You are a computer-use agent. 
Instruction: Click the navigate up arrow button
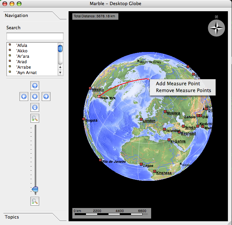point(35,85)
